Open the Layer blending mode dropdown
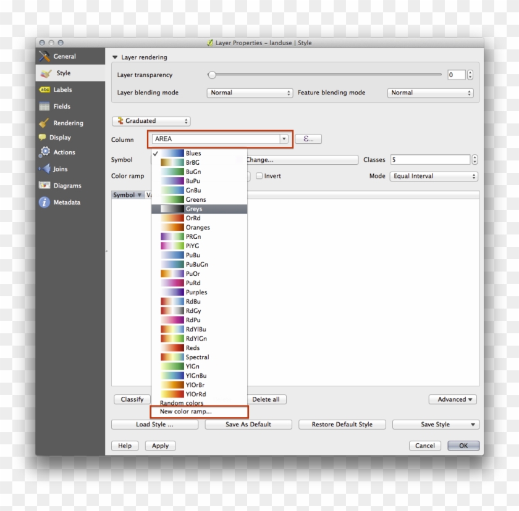Viewport: 519px width, 511px height. (250, 93)
